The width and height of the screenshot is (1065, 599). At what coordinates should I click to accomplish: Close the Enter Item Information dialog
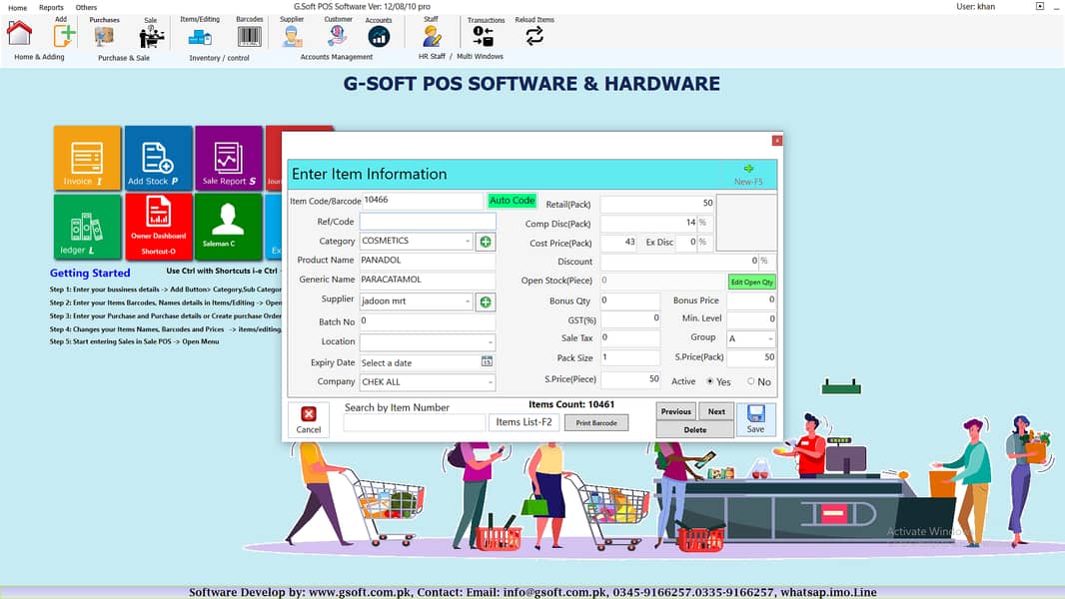[777, 141]
